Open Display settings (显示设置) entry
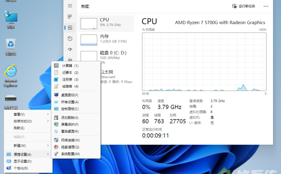 [28, 161]
